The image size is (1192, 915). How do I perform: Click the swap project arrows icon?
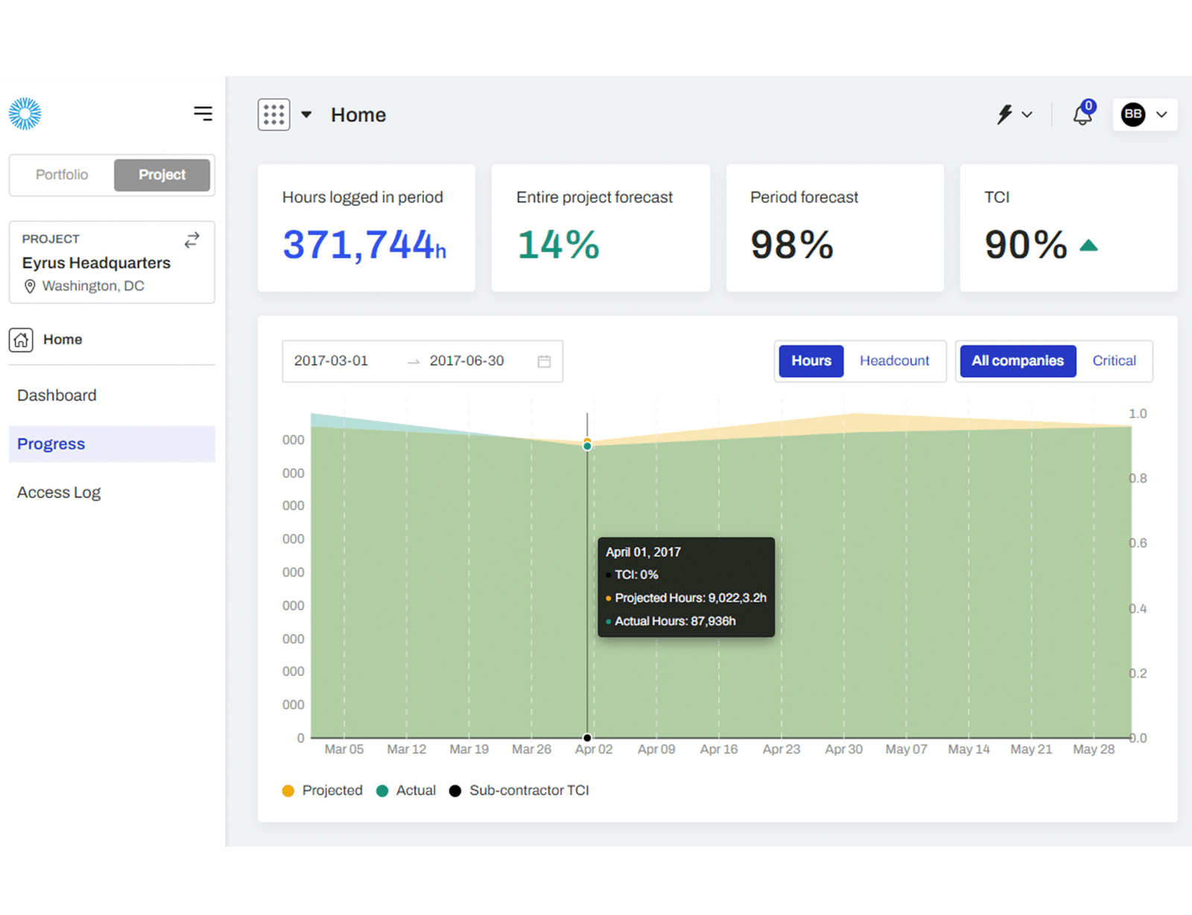pyautogui.click(x=192, y=240)
